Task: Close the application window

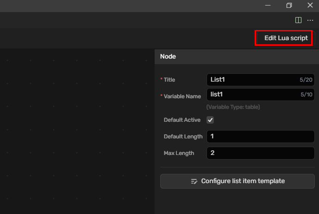Action: 310,5
